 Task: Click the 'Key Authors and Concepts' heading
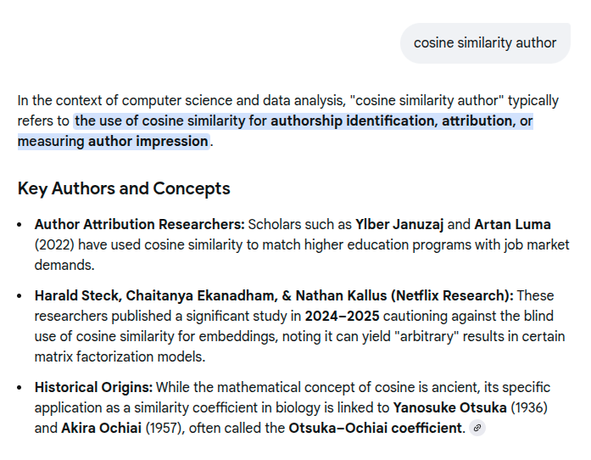pyautogui.click(x=124, y=188)
